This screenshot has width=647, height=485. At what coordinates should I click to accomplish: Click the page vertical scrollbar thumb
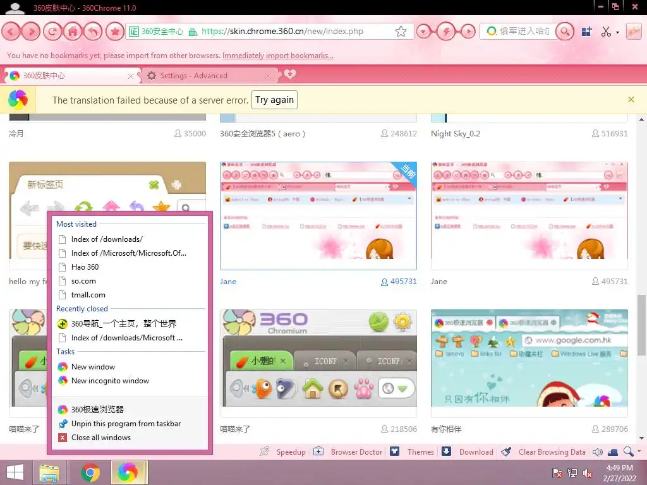point(641,325)
